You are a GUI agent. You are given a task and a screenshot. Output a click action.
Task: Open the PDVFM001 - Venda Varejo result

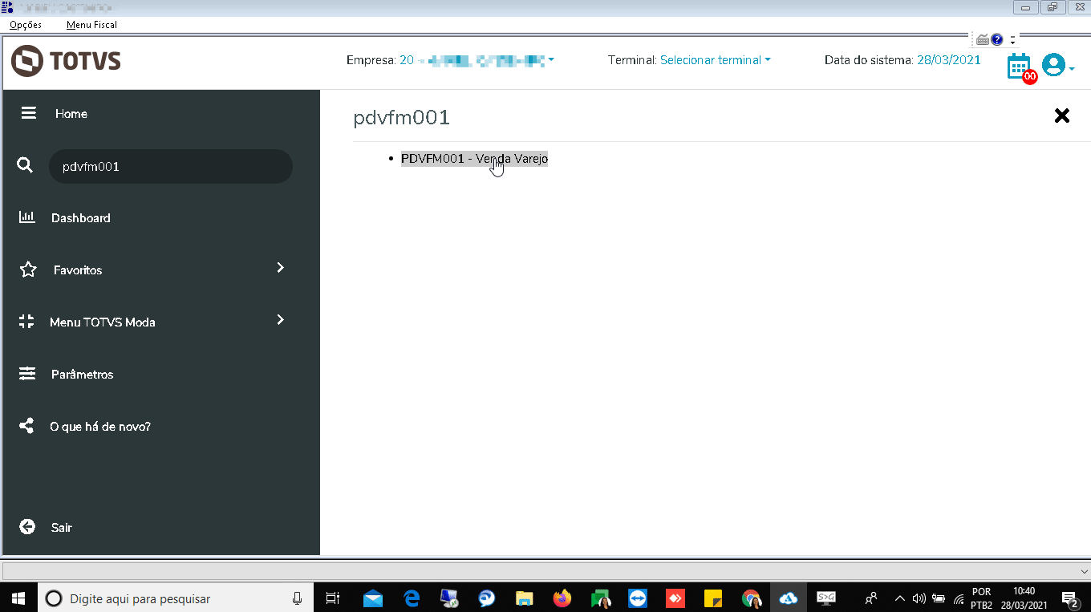pyautogui.click(x=474, y=159)
